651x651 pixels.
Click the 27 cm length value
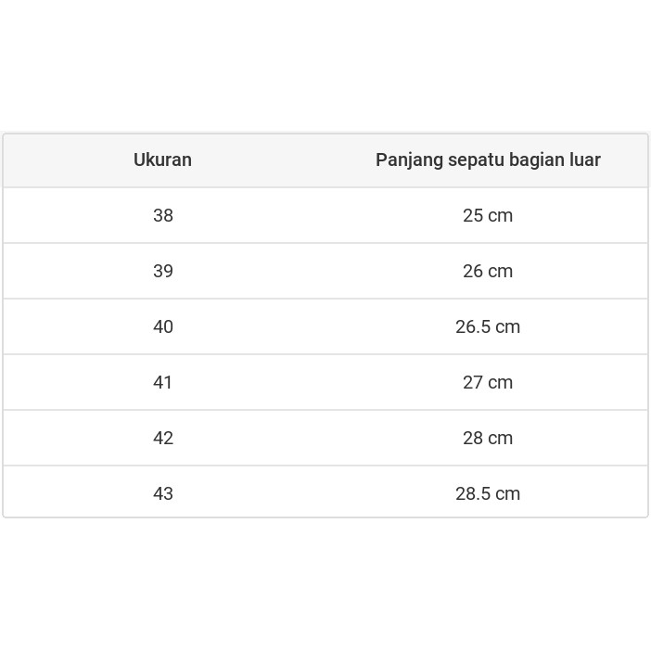pos(488,382)
